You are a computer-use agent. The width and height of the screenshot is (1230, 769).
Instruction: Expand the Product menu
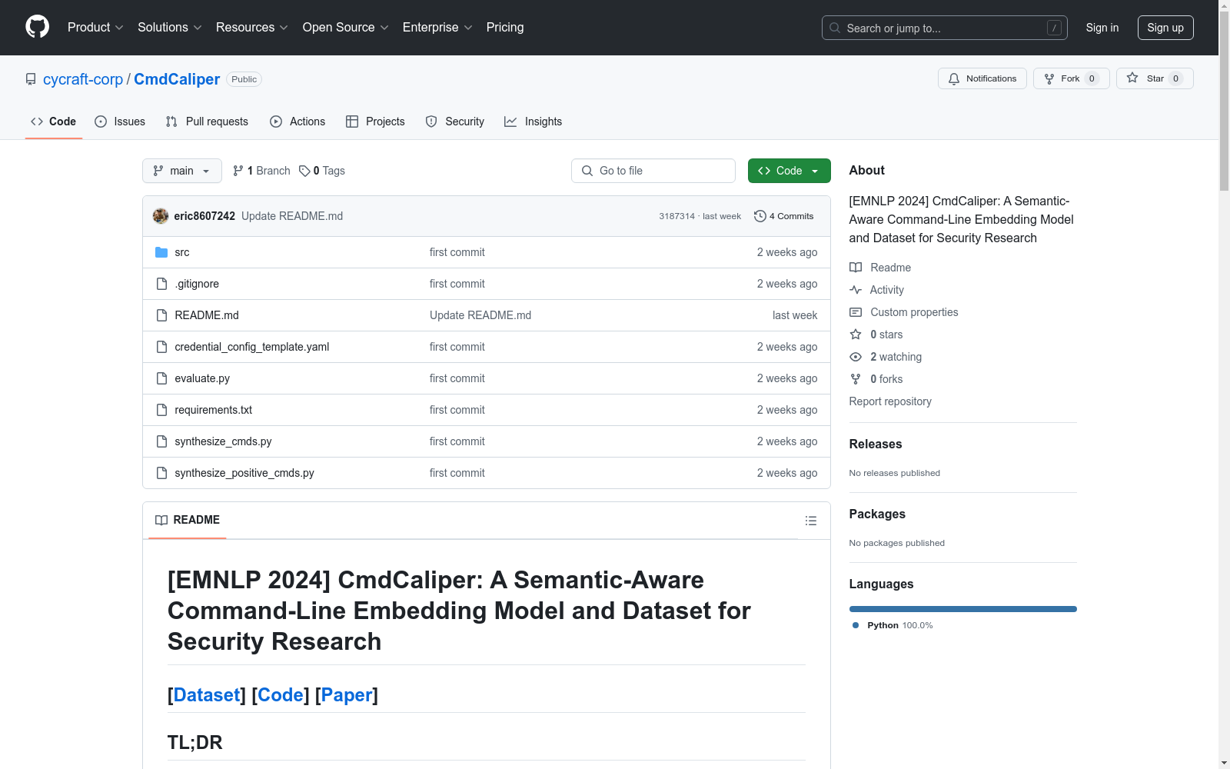(95, 28)
